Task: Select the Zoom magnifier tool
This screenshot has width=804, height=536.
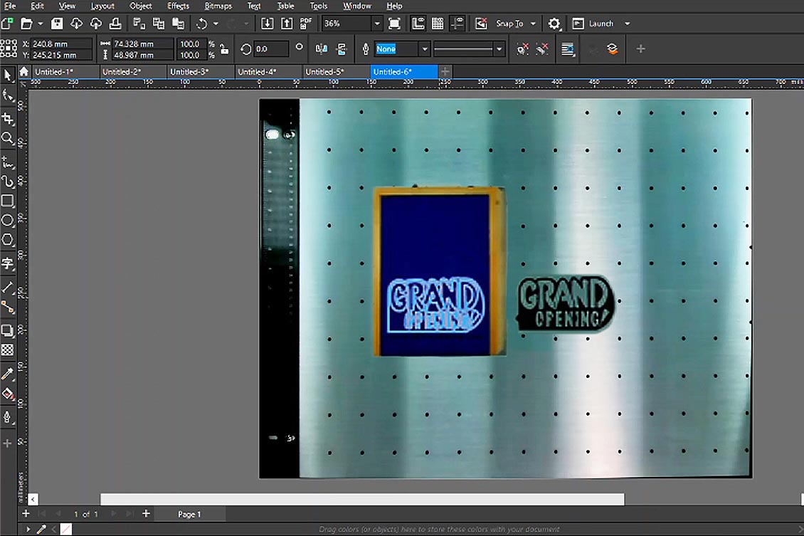Action: pyautogui.click(x=8, y=138)
